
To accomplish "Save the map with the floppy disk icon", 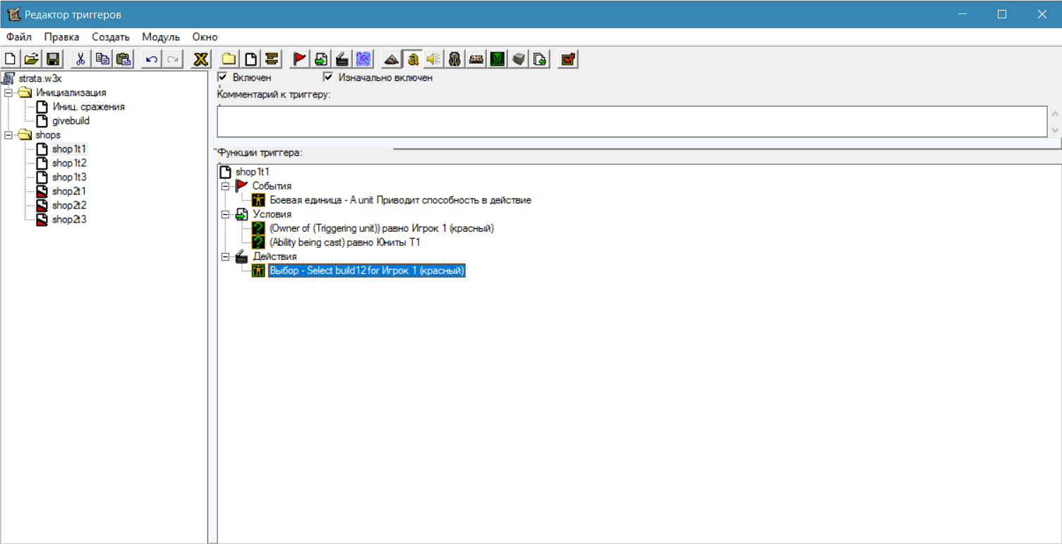I will [53, 59].
